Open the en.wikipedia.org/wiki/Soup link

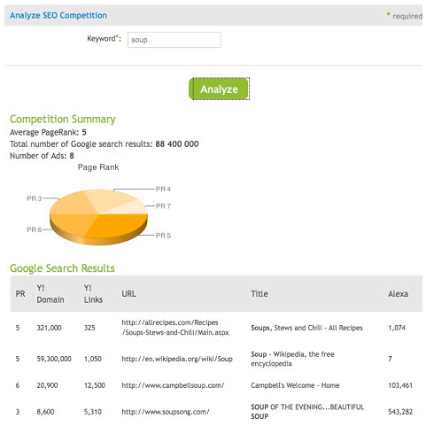click(177, 359)
